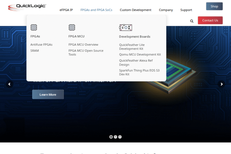The height and width of the screenshot is (154, 231).
Task: Advance to next slide arrow
Action: click(221, 84)
